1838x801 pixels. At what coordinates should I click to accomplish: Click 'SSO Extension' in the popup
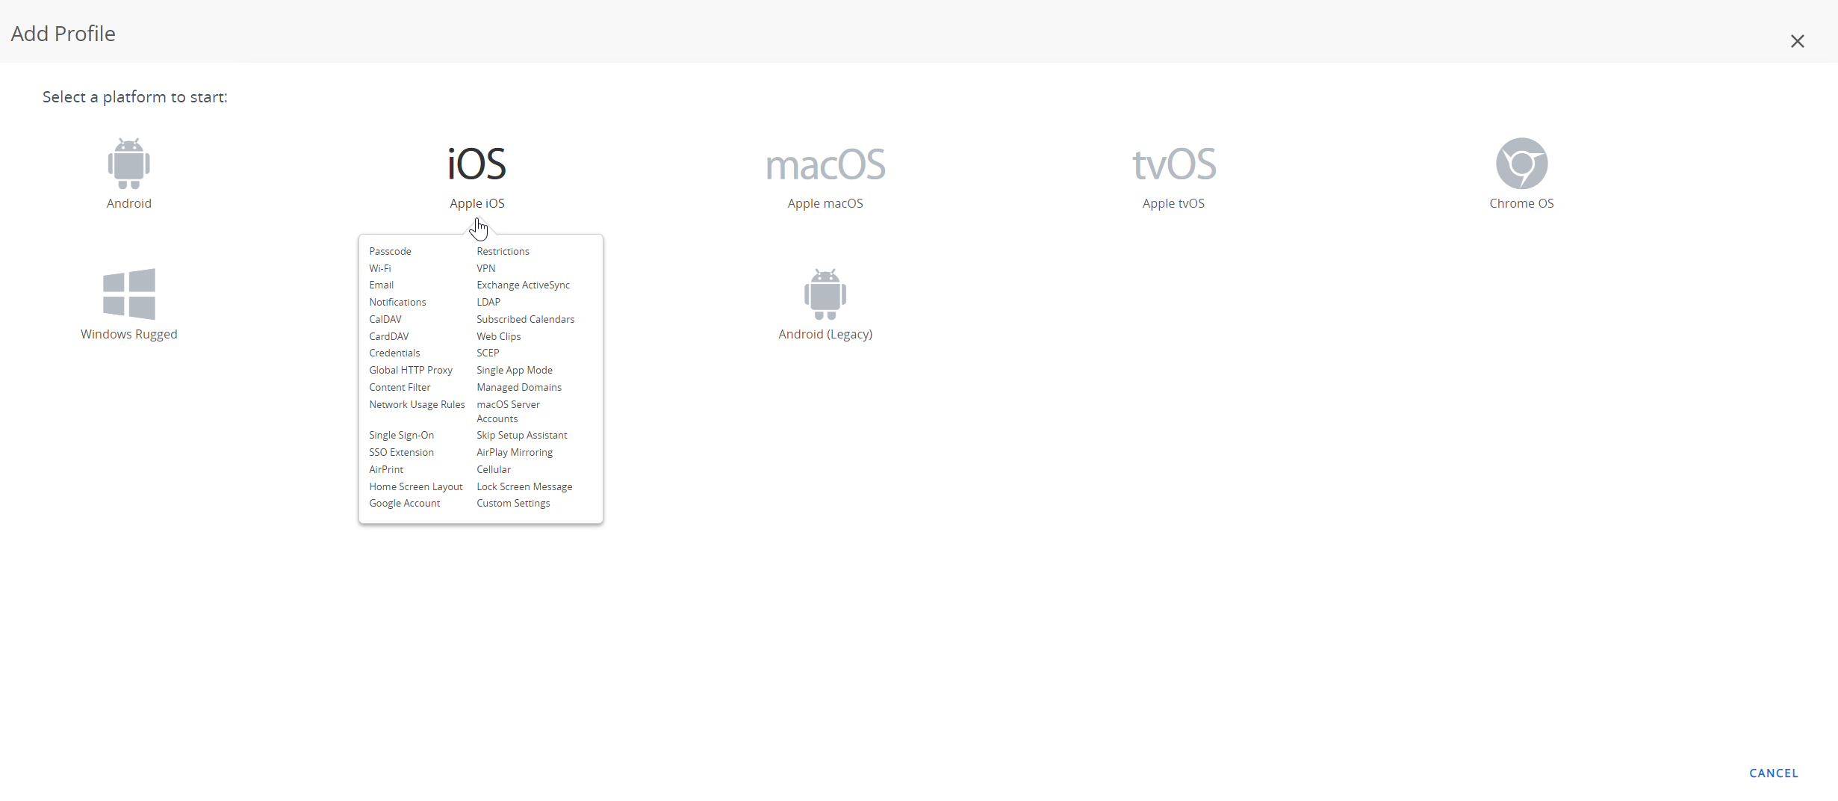401,452
